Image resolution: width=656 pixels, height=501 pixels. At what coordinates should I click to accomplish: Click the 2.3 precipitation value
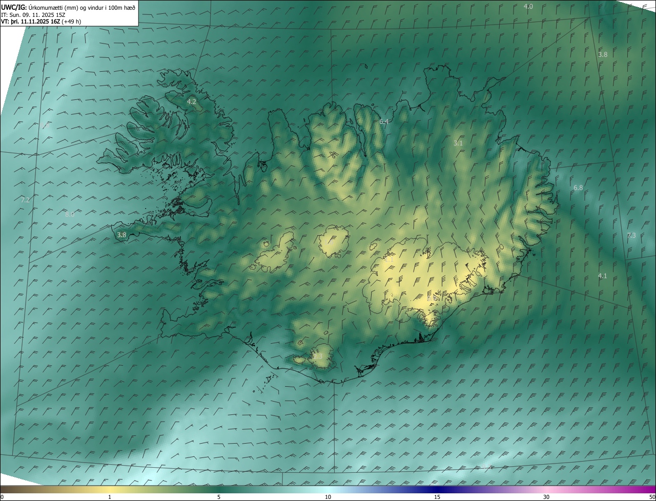[318, 357]
